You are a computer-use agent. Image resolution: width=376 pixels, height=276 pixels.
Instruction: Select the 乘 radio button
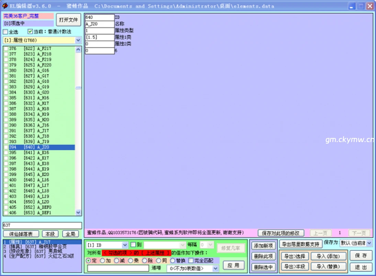pyautogui.click(x=131, y=261)
